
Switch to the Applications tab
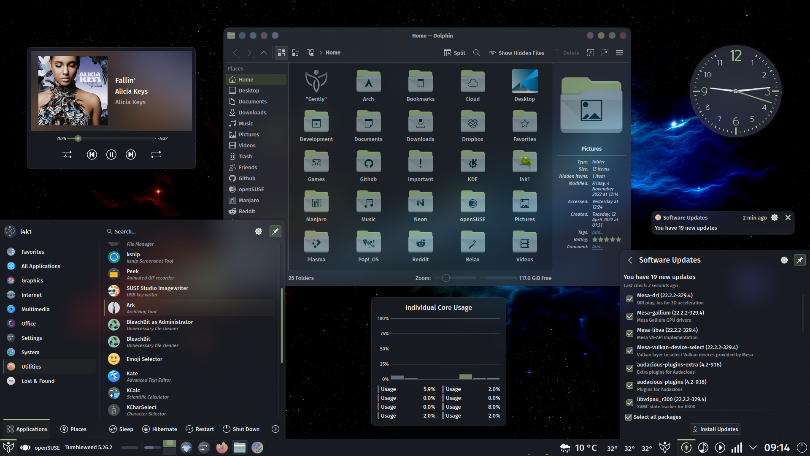pyautogui.click(x=27, y=429)
